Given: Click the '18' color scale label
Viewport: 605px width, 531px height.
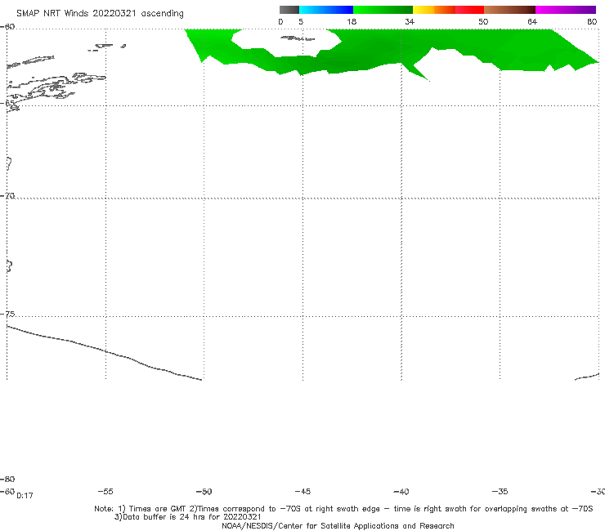Looking at the screenshot, I should point(352,21).
